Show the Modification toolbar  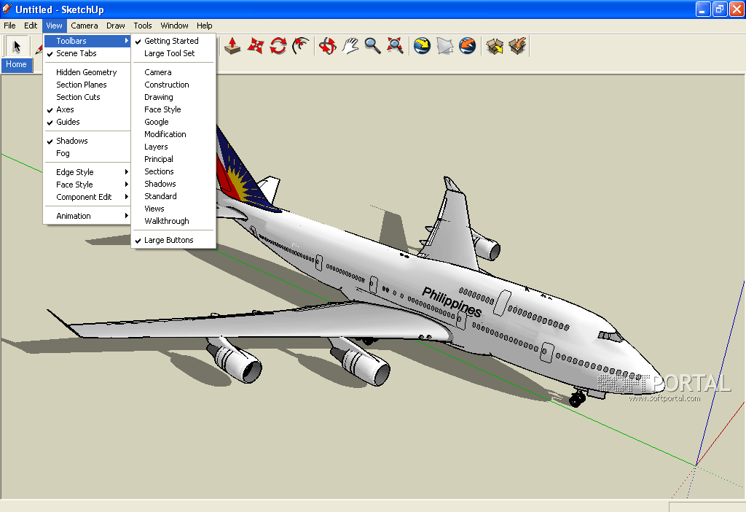(x=173, y=134)
